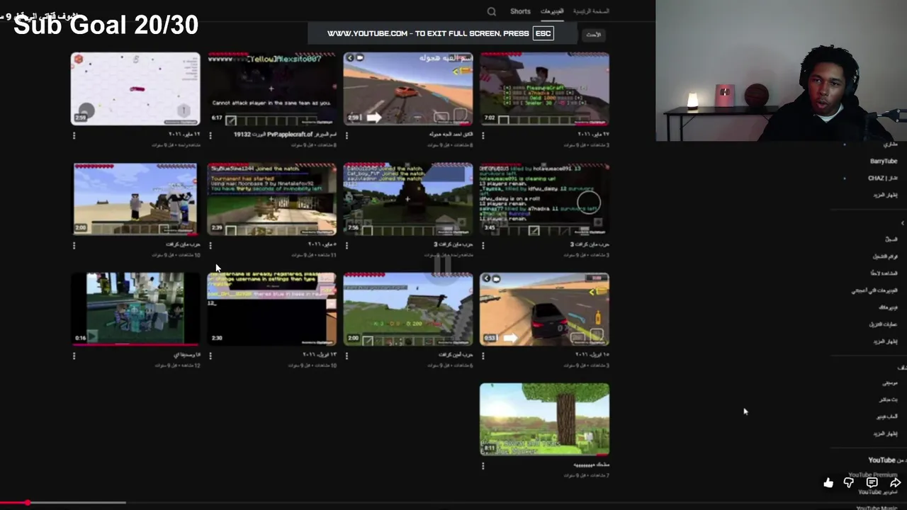The height and width of the screenshot is (510, 907).
Task: Play the 2:00 grass field Minecraft thumbnail
Action: [x=408, y=309]
